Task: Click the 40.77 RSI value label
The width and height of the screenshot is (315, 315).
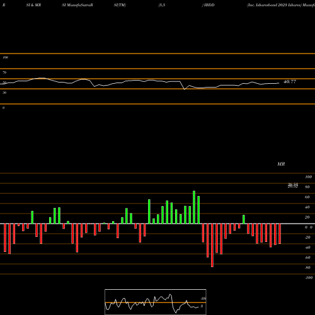Action: click(290, 82)
